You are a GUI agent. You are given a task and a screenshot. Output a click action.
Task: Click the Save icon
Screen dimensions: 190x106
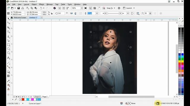18,8
